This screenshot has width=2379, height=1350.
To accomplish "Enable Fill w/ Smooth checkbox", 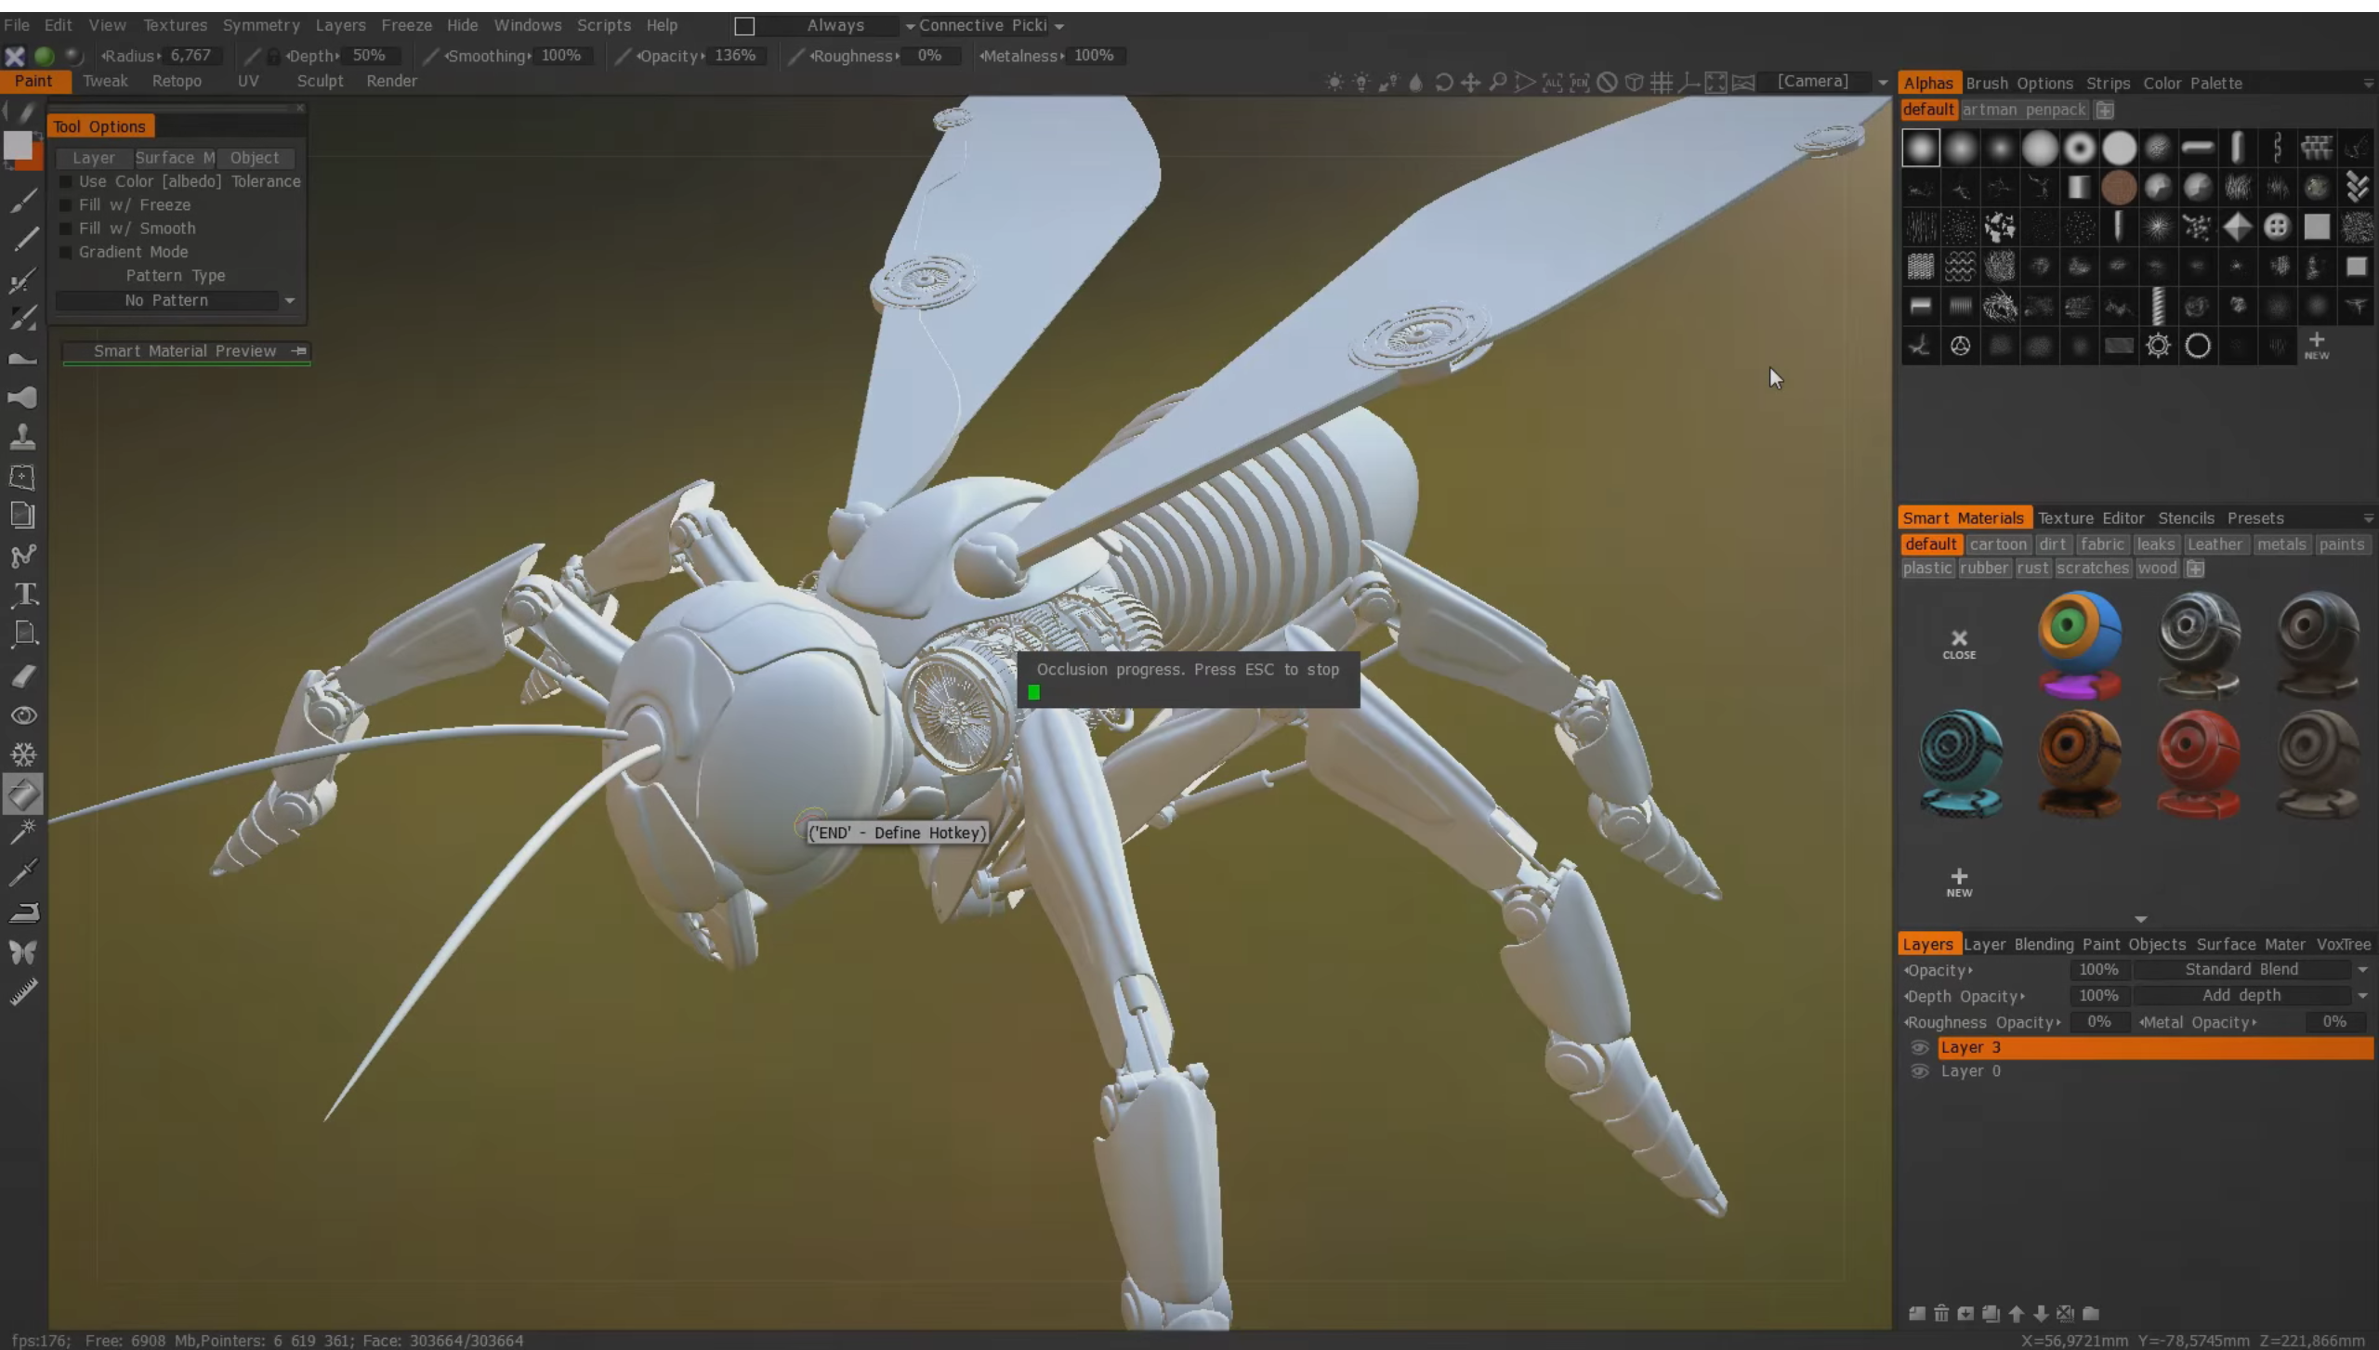I will pyautogui.click(x=65, y=228).
